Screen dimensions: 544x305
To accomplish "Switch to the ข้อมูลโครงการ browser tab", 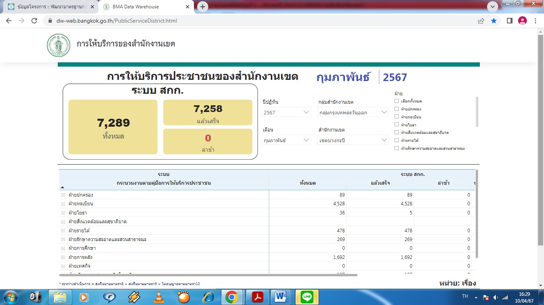I will [48, 7].
